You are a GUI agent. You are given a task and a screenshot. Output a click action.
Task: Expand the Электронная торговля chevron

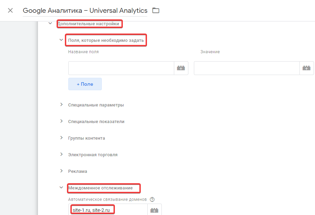coord(61,154)
